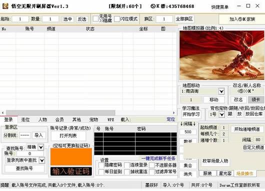265x191 pixels.
Task: Click the 状态 column header
Action: (90, 29)
